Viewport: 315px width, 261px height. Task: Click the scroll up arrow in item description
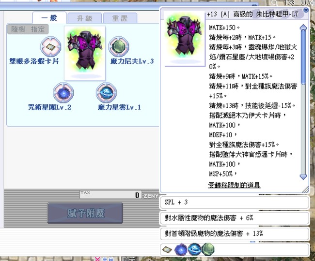pyautogui.click(x=303, y=25)
